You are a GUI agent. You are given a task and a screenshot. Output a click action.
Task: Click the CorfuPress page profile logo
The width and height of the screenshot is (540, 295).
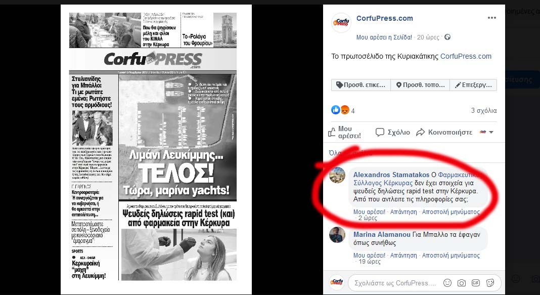click(341, 23)
